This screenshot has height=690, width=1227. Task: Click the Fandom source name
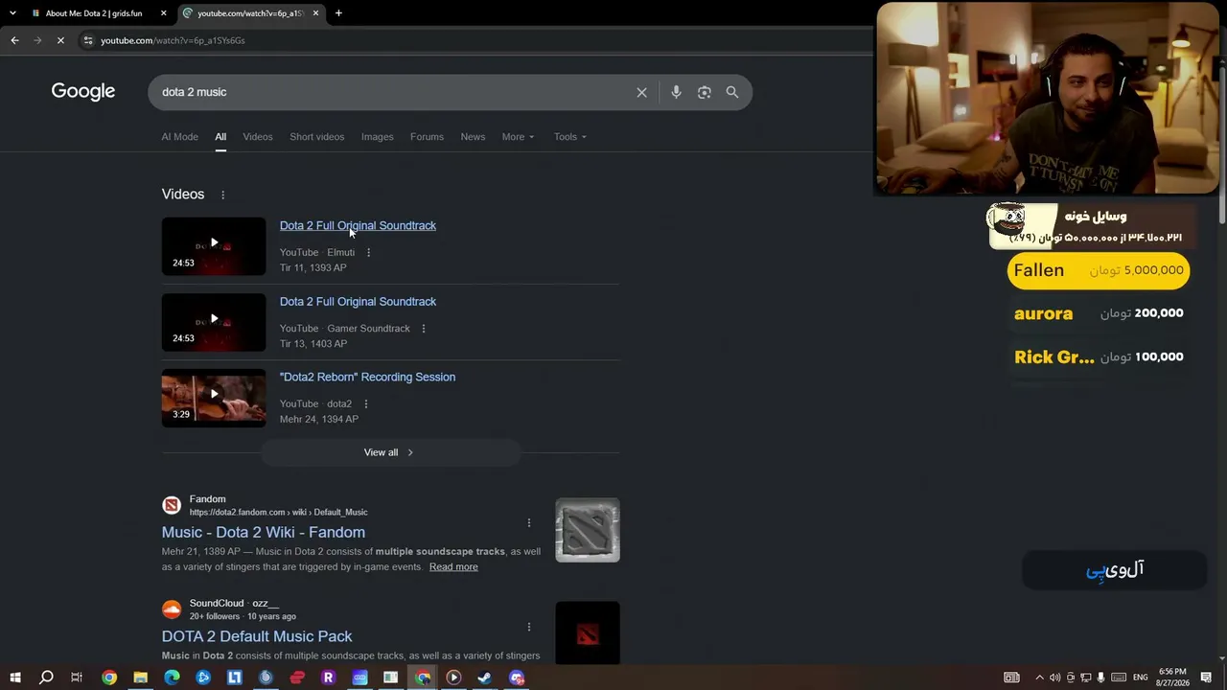[208, 499]
